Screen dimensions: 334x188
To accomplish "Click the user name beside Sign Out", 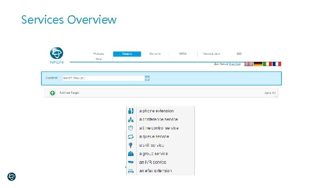I will tap(221, 64).
